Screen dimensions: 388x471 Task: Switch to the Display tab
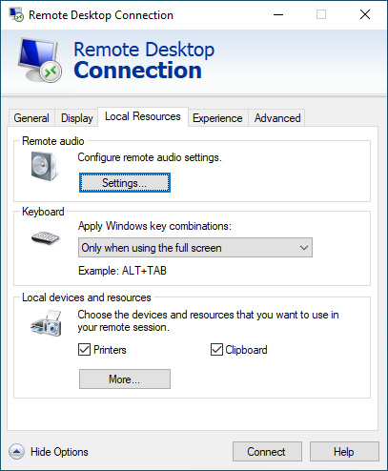pos(77,118)
